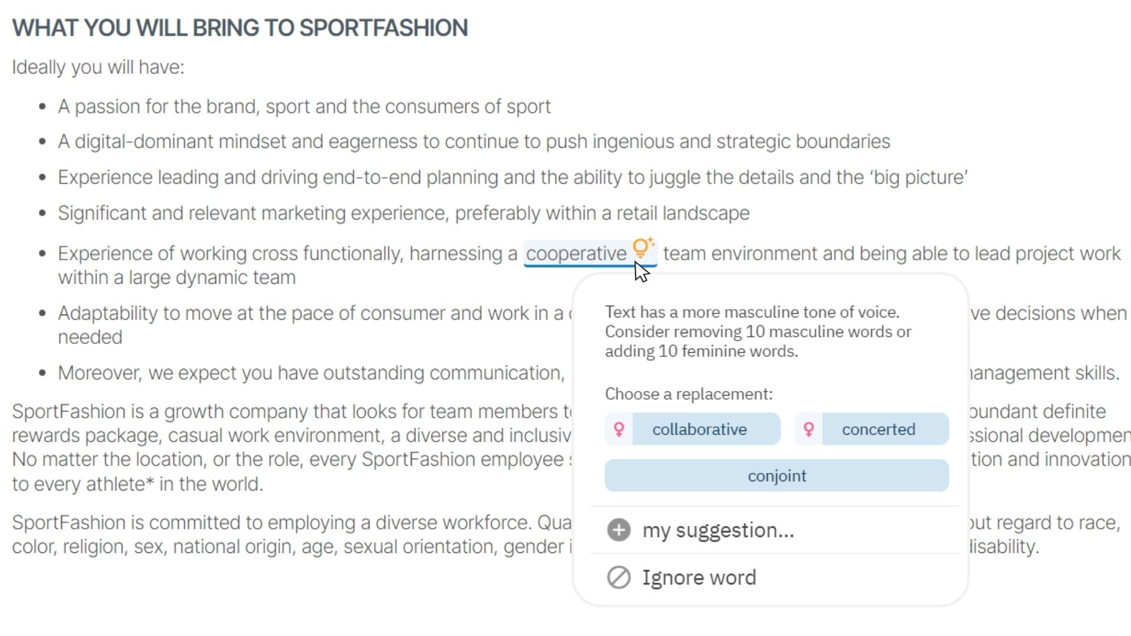1131x636 pixels.
Task: Click the plus icon for my suggestion
Action: pyautogui.click(x=619, y=530)
